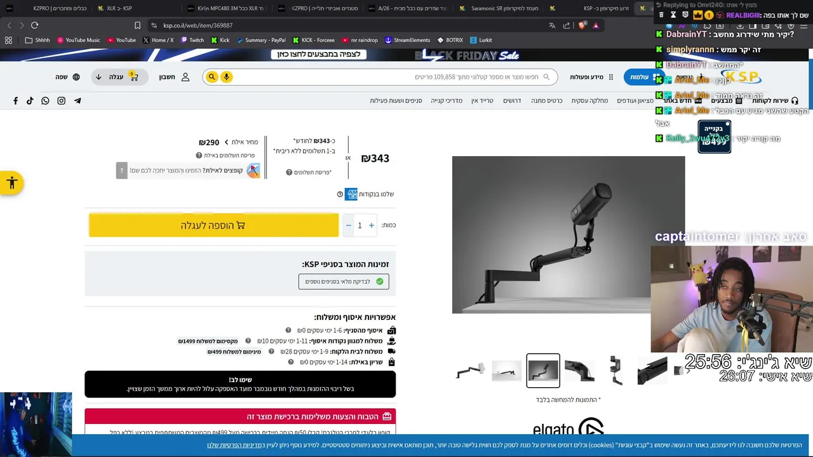Open the Summary - PayPal bookmark
Viewport: 813px width, 457px height.
261,40
